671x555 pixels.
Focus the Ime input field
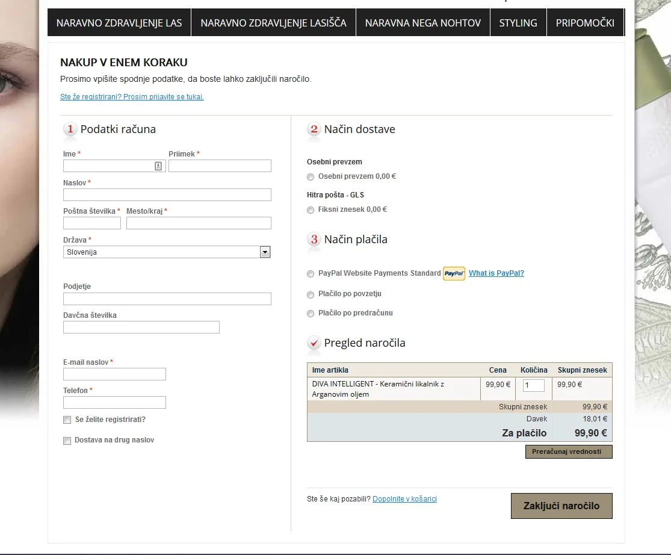pyautogui.click(x=114, y=166)
